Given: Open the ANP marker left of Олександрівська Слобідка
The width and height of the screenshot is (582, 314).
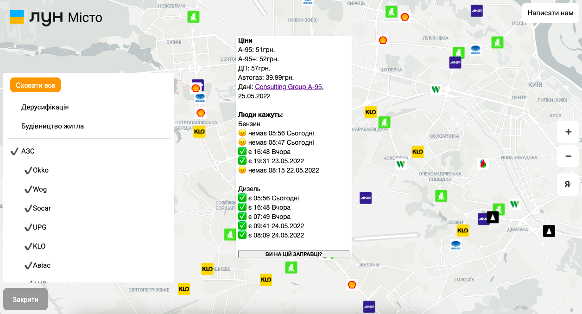Looking at the screenshot, I should tap(366, 198).
